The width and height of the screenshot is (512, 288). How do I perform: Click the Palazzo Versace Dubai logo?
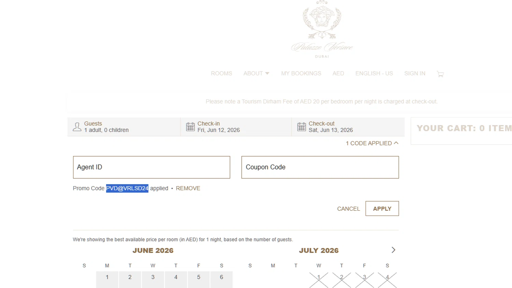pyautogui.click(x=322, y=29)
